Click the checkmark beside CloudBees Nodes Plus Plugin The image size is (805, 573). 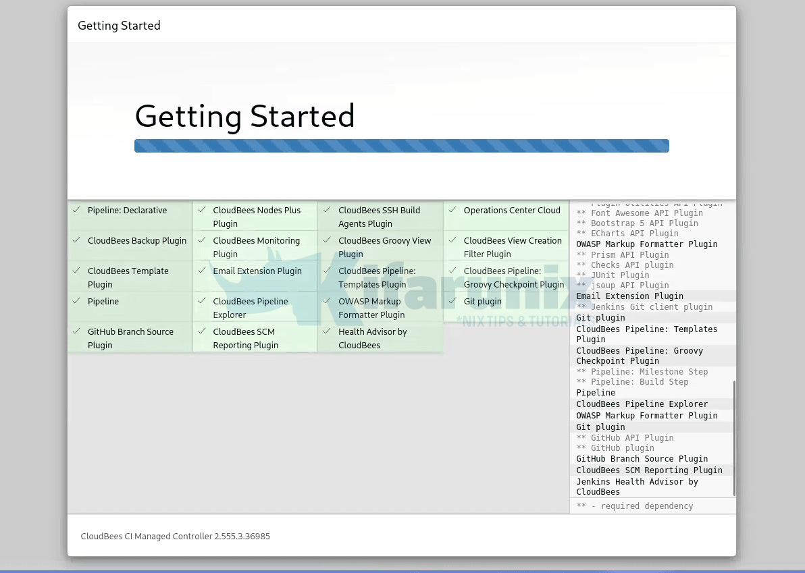tap(202, 210)
